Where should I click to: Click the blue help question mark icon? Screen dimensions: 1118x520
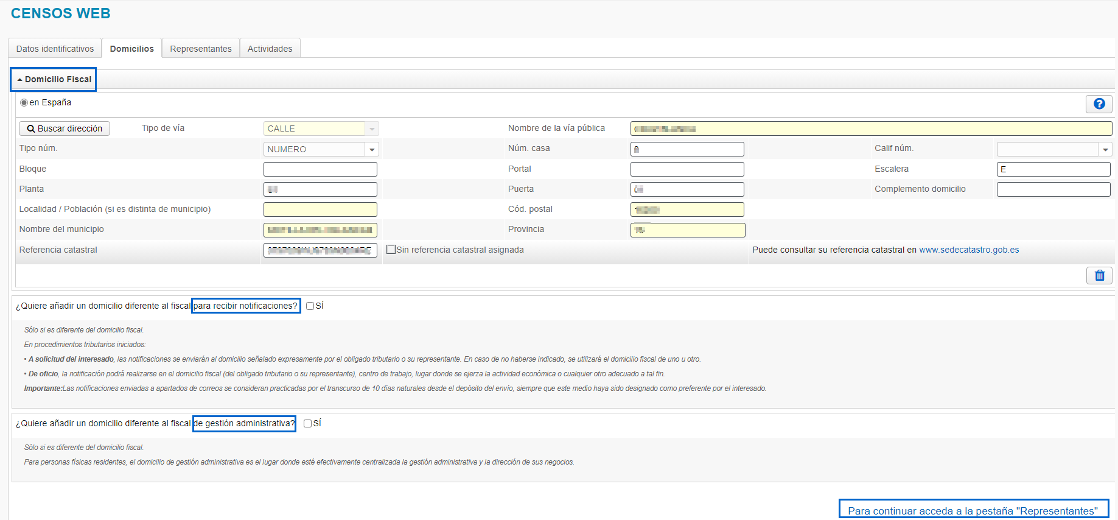click(1099, 104)
